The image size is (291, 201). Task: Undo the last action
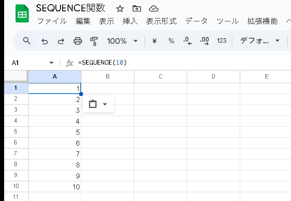pyautogui.click(x=45, y=41)
